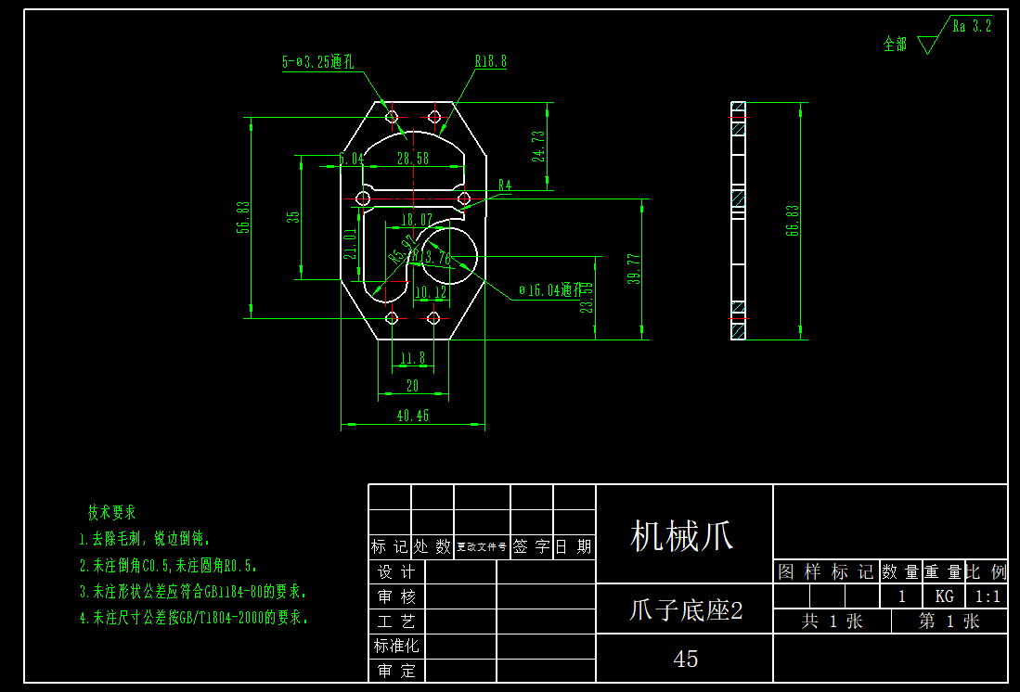This screenshot has height=692, width=1020.
Task: Select the 共 1 张 sheet count cell
Action: [x=831, y=622]
